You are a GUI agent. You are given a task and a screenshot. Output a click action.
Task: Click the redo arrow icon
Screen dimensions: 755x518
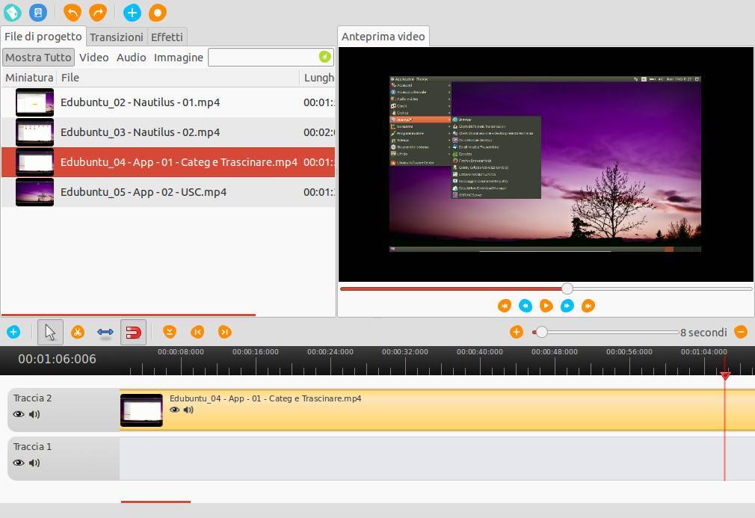click(98, 13)
